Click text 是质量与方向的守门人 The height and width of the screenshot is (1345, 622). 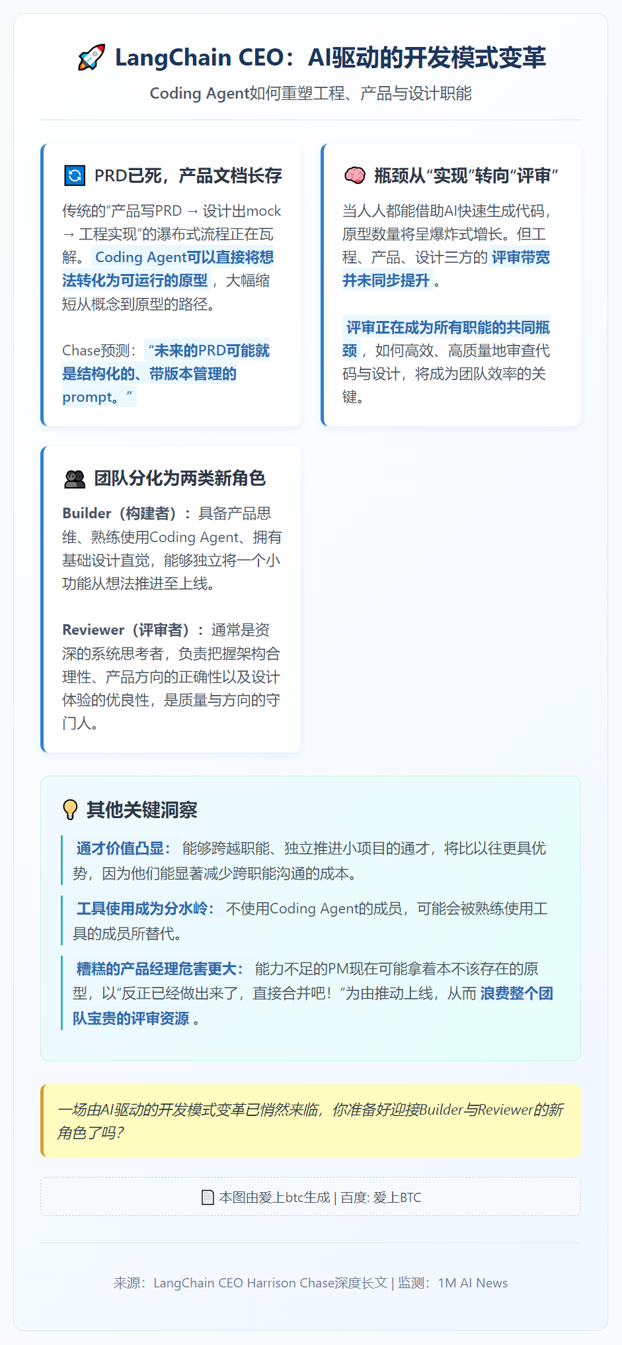pos(171,712)
